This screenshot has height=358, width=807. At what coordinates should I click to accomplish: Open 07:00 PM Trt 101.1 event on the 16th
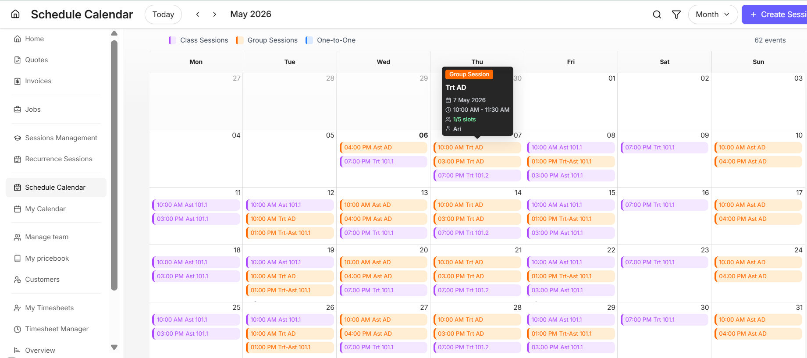[665, 205]
